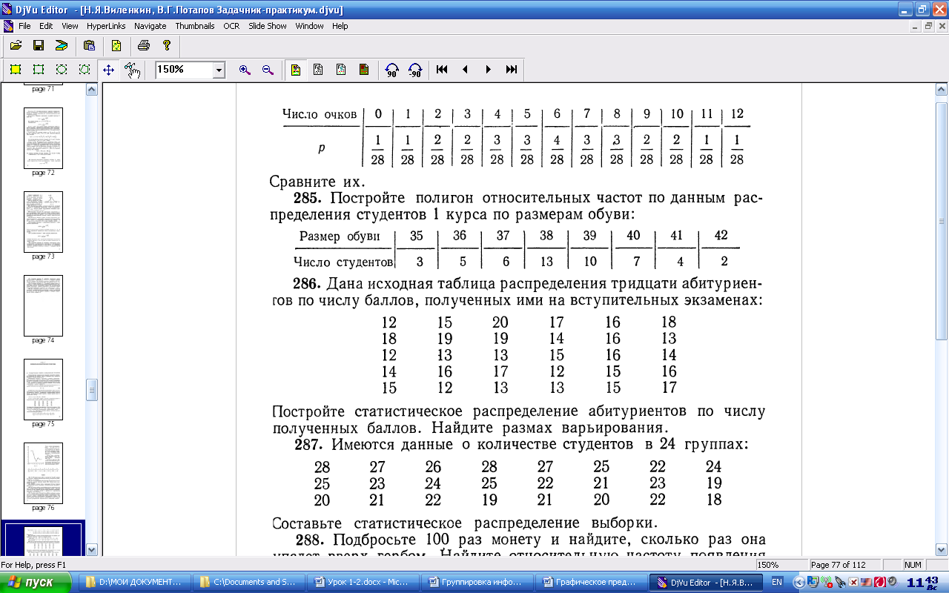Image resolution: width=949 pixels, height=593 pixels.
Task: Click the Open file folder icon
Action: pyautogui.click(x=16, y=45)
